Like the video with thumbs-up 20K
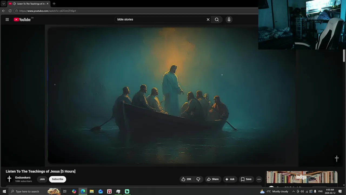The width and height of the screenshot is (346, 195). [x=186, y=179]
